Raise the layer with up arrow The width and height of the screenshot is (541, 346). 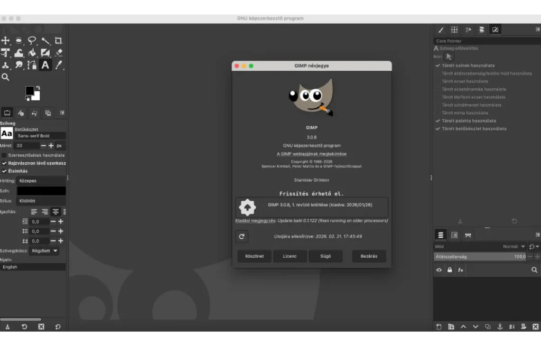[463, 326]
